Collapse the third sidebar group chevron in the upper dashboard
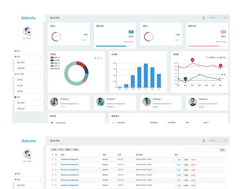 click(40, 97)
